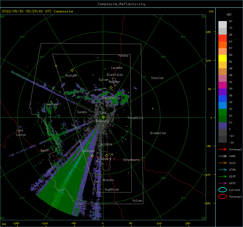Select the yellow diamond marker below Cochrane
Screen dimensions: 243x227
pos(92,156)
